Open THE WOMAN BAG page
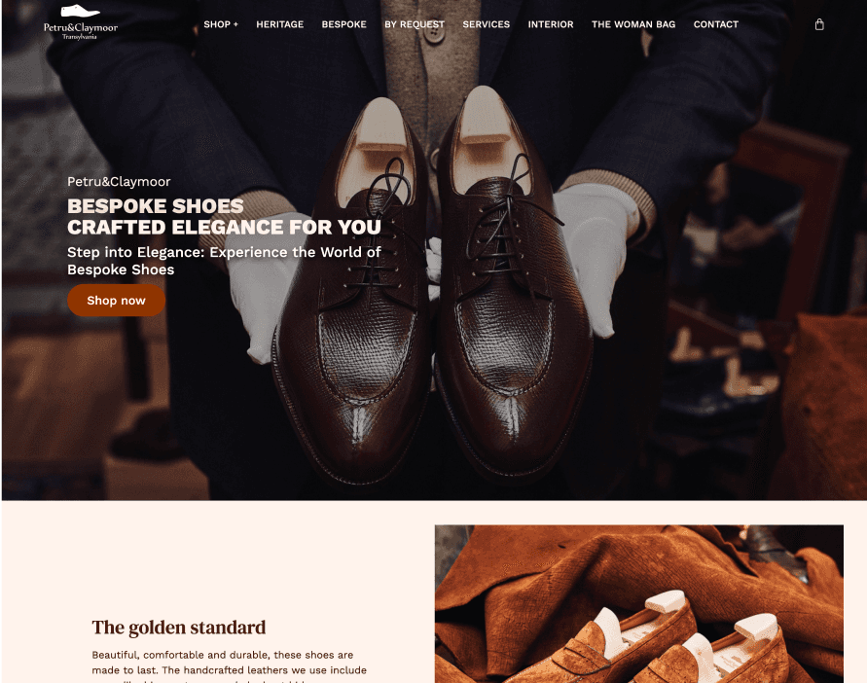Viewport: 867px width, 683px height. click(x=633, y=24)
